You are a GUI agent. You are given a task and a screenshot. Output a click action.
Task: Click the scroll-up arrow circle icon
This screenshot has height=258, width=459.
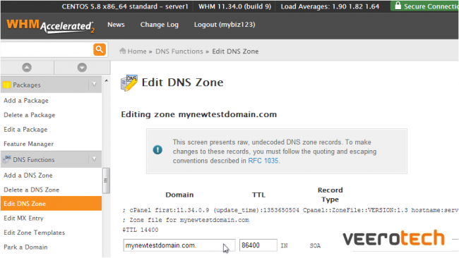27,68
